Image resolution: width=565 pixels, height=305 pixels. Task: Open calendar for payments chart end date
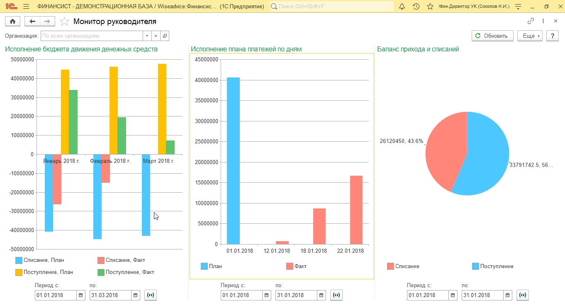point(321,295)
